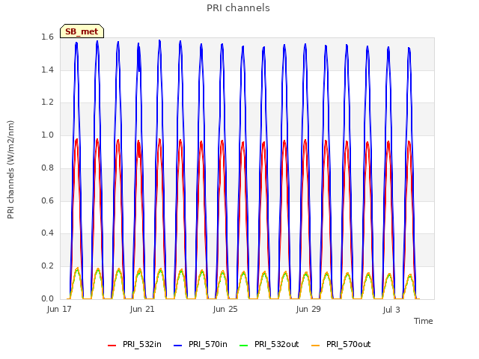This screenshot has height=359, width=479.
Task: Click the 0.0 y-axis tick label
Action: coord(47,298)
